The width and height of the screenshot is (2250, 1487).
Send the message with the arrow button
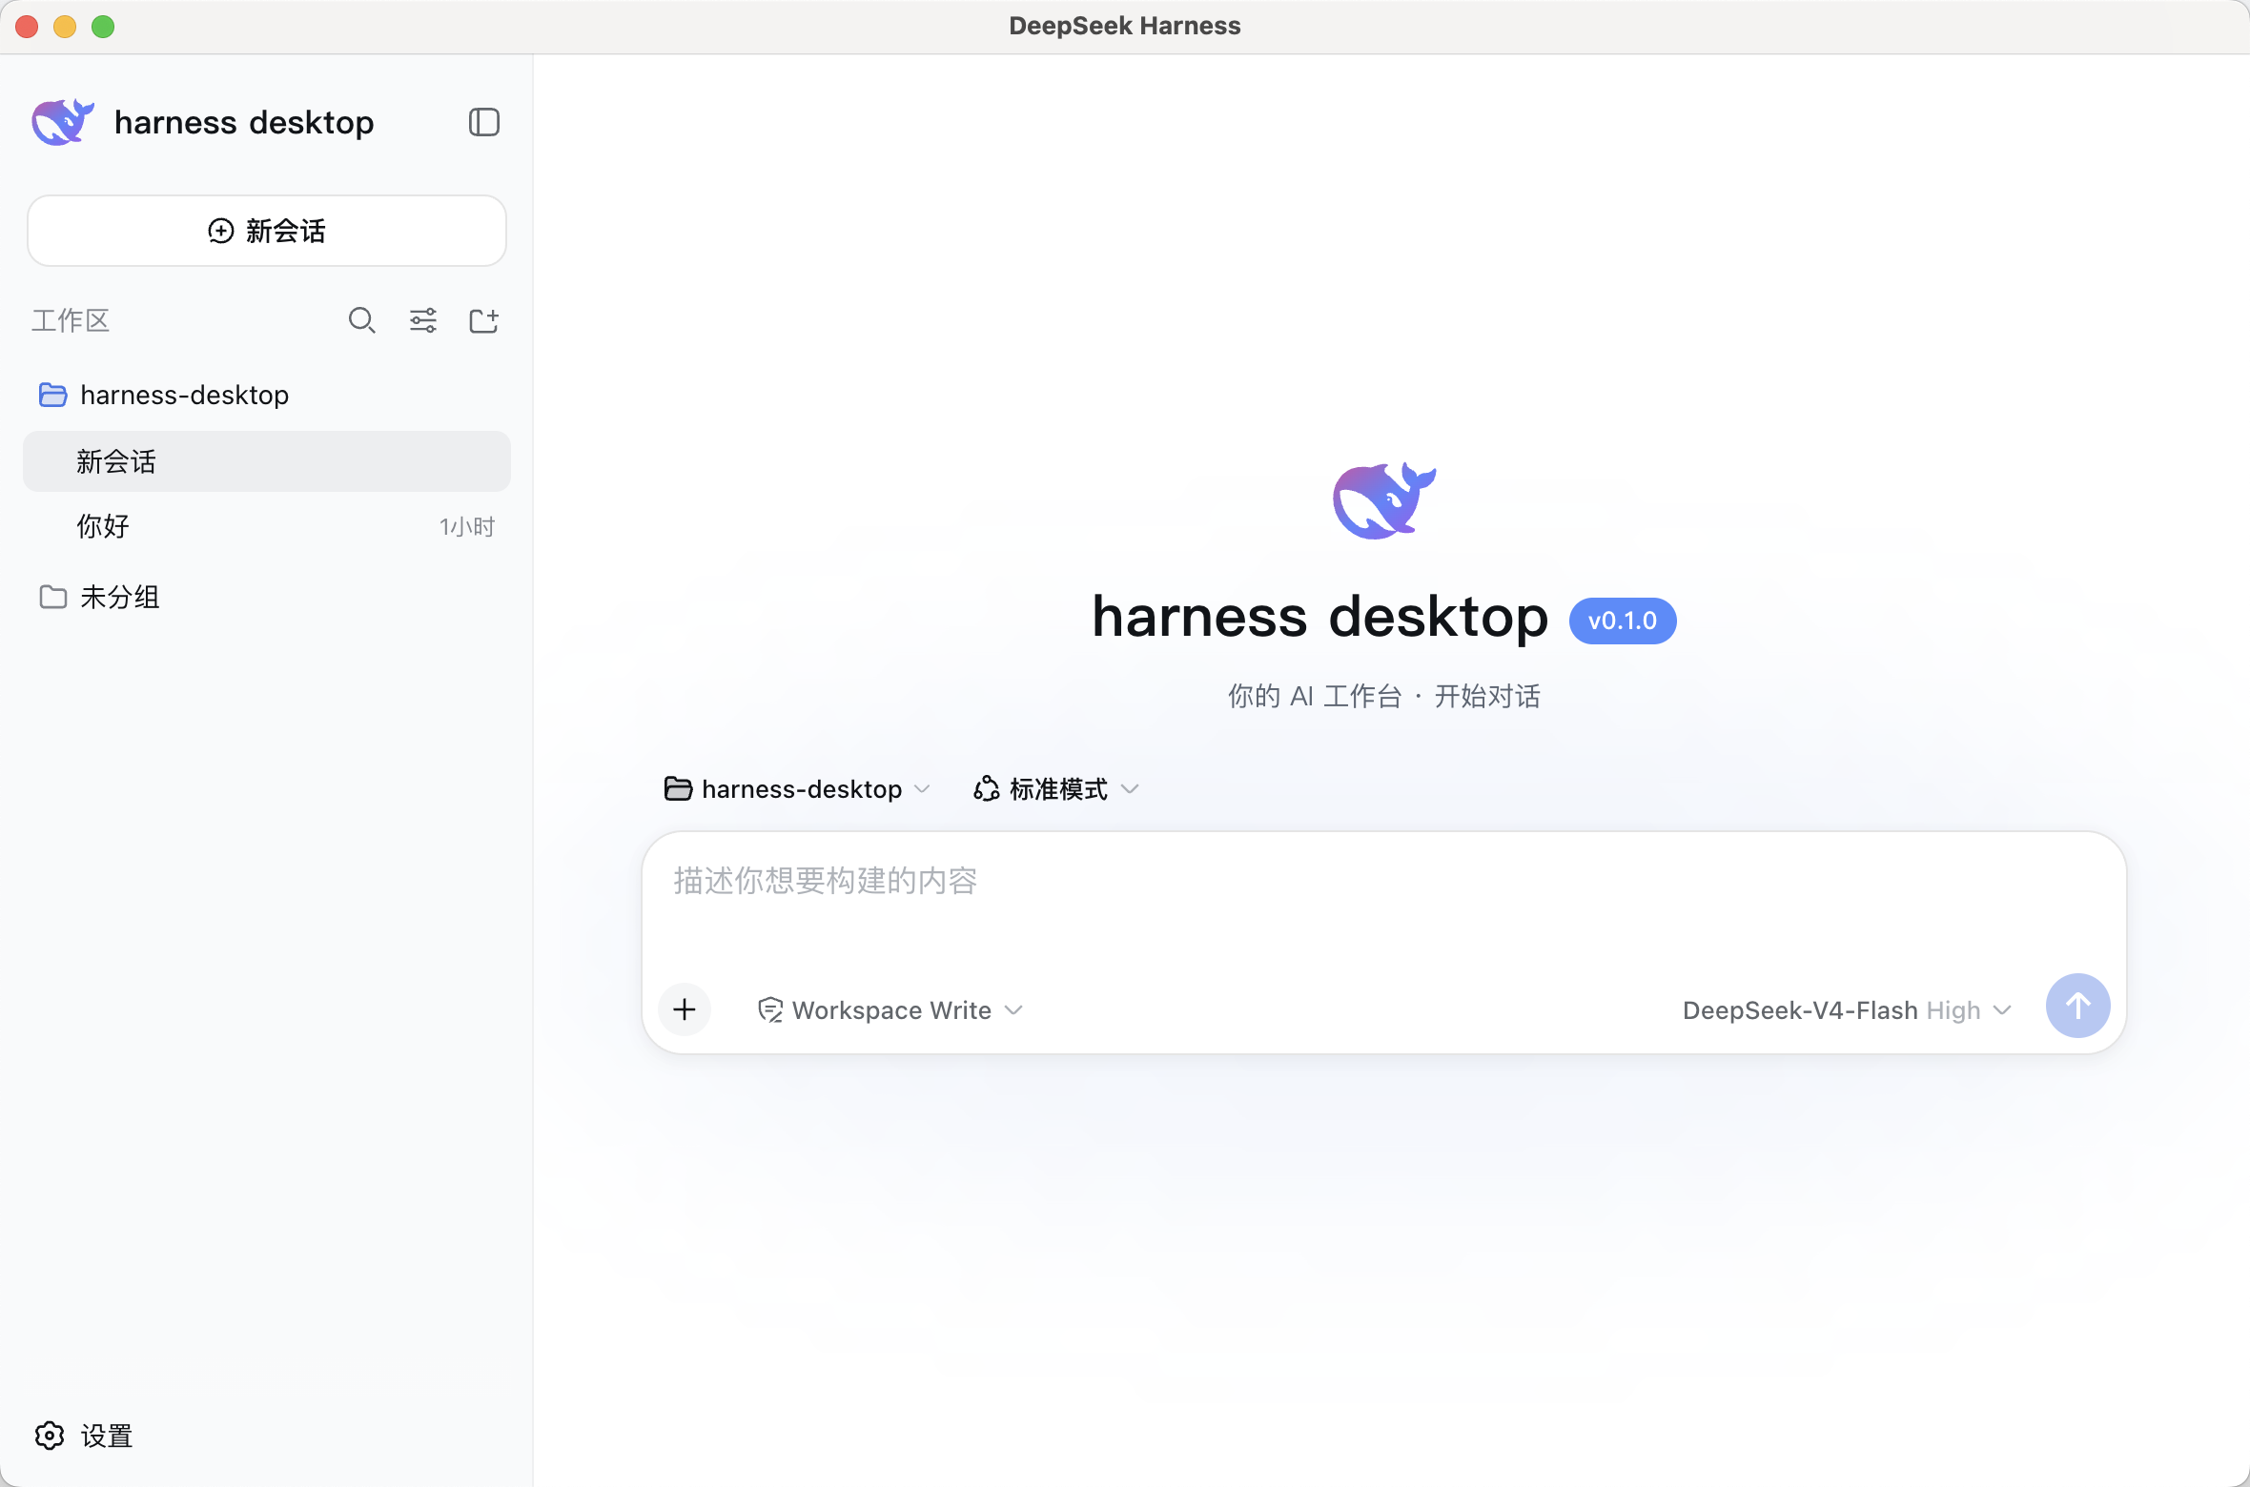(x=2078, y=1006)
